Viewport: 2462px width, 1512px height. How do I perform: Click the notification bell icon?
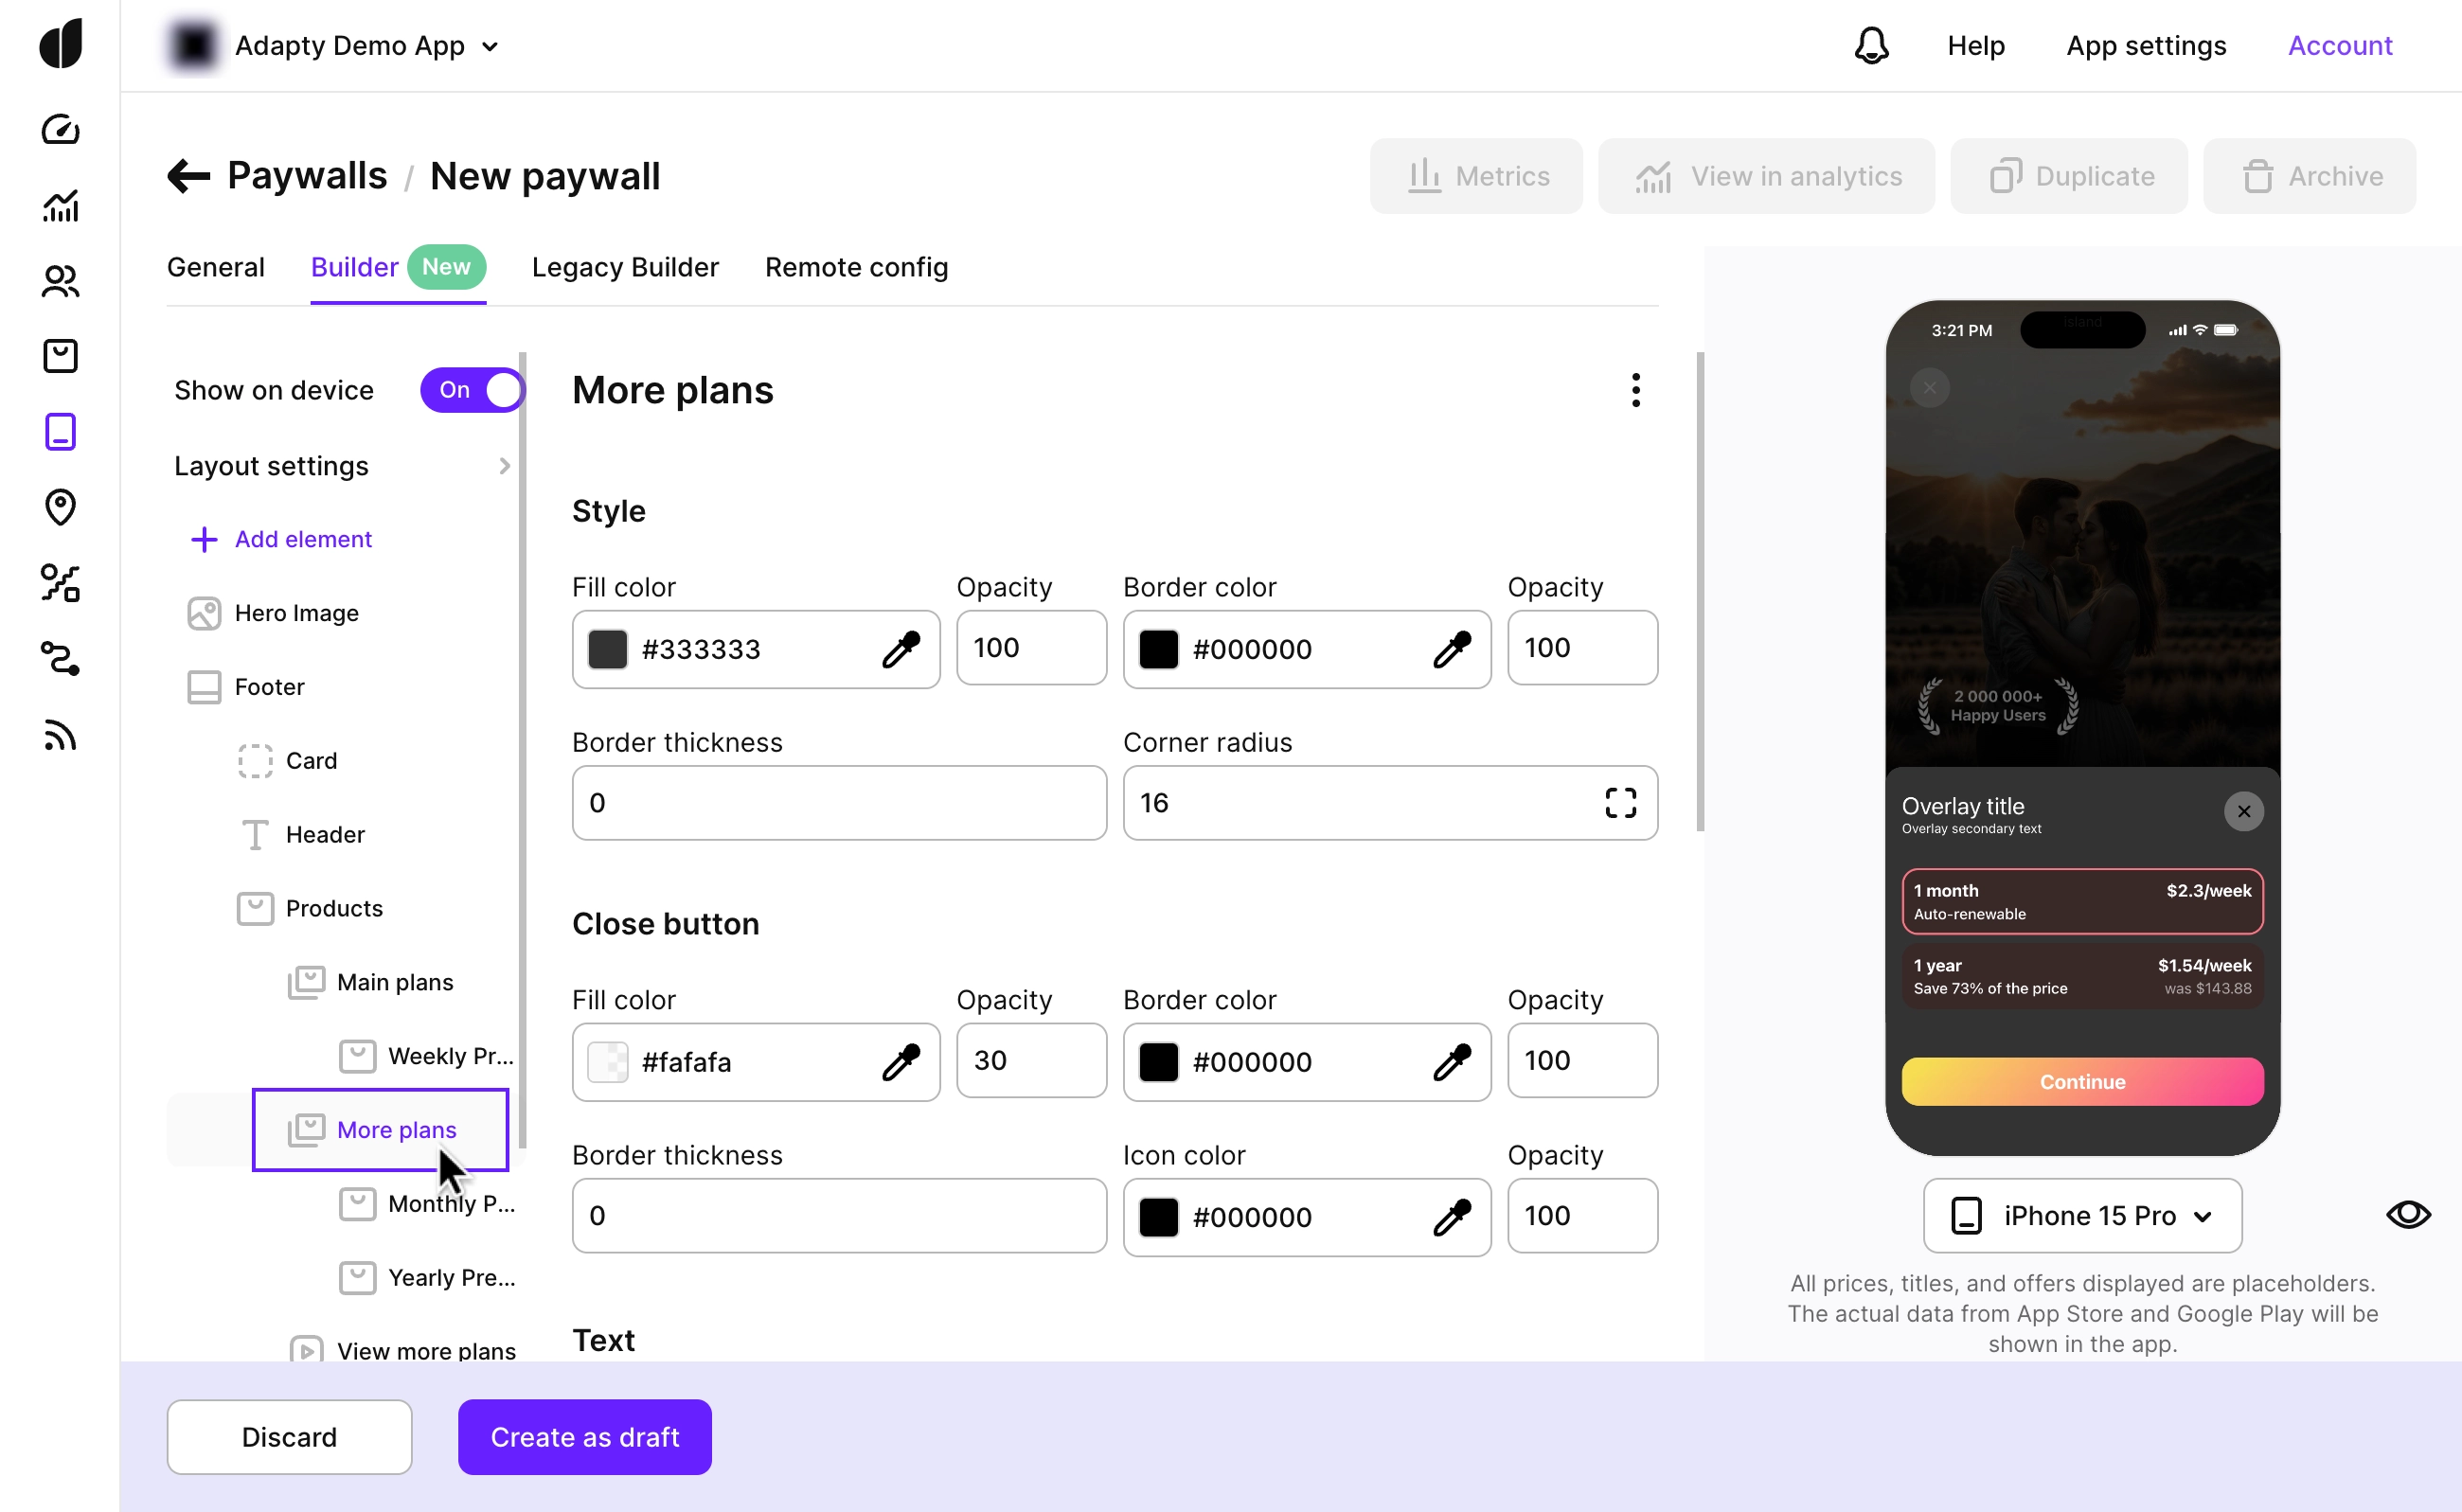tap(1870, 45)
